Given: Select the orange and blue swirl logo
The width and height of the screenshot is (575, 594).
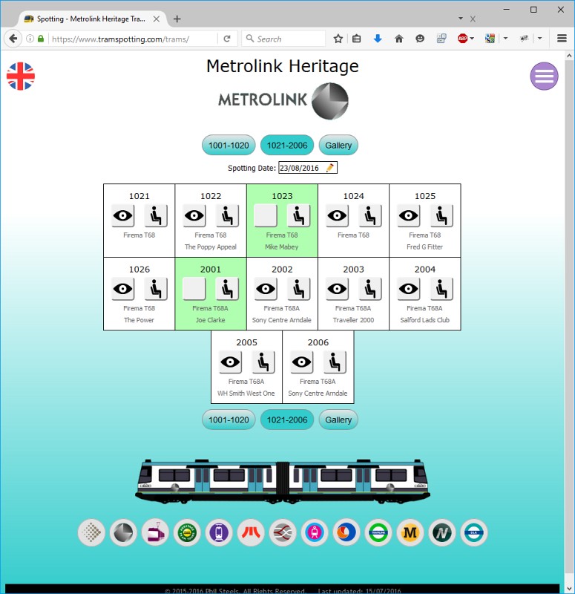Looking at the screenshot, I should click(x=346, y=532).
